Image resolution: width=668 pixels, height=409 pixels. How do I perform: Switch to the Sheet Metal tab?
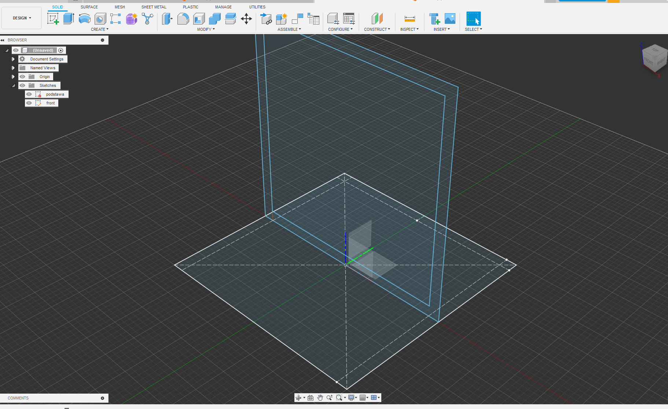click(154, 7)
